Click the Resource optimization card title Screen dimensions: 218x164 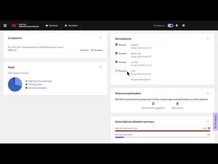(128, 93)
